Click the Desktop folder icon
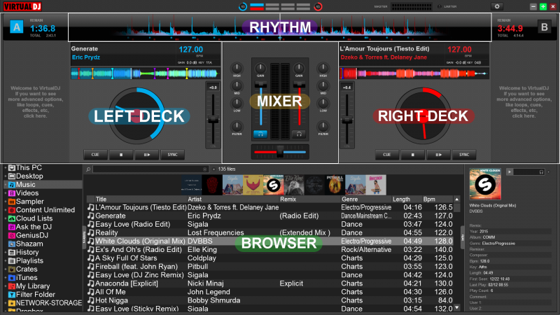 pyautogui.click(x=12, y=176)
